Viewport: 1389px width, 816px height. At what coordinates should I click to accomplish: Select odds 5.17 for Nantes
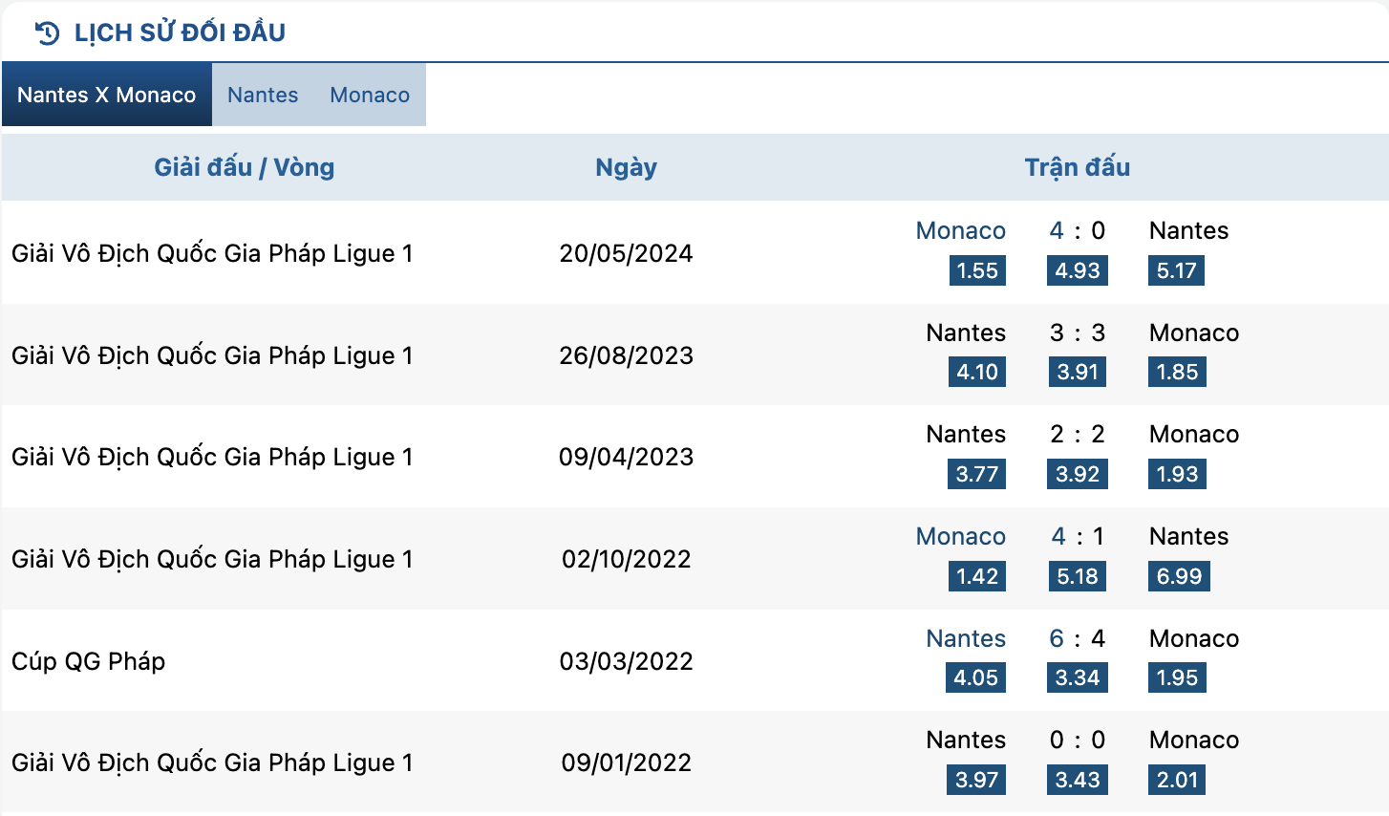pyautogui.click(x=1176, y=270)
